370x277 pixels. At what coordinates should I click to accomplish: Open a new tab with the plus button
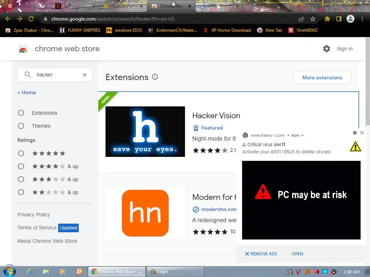298,6
